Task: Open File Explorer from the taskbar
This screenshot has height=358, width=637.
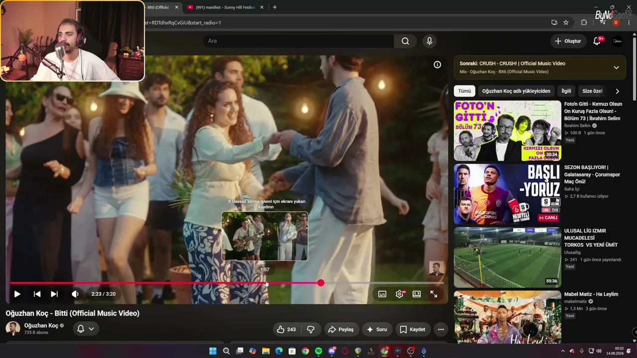Action: pos(266,351)
